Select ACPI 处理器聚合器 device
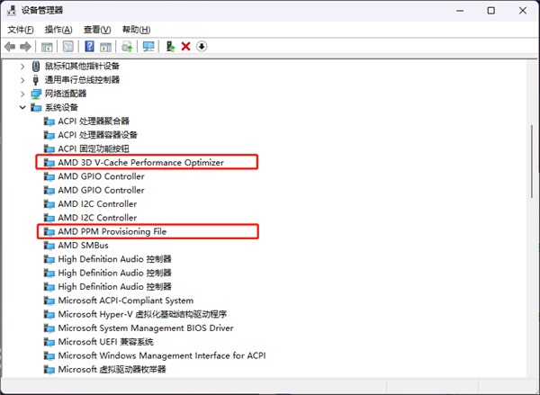540x395 pixels. coord(86,121)
